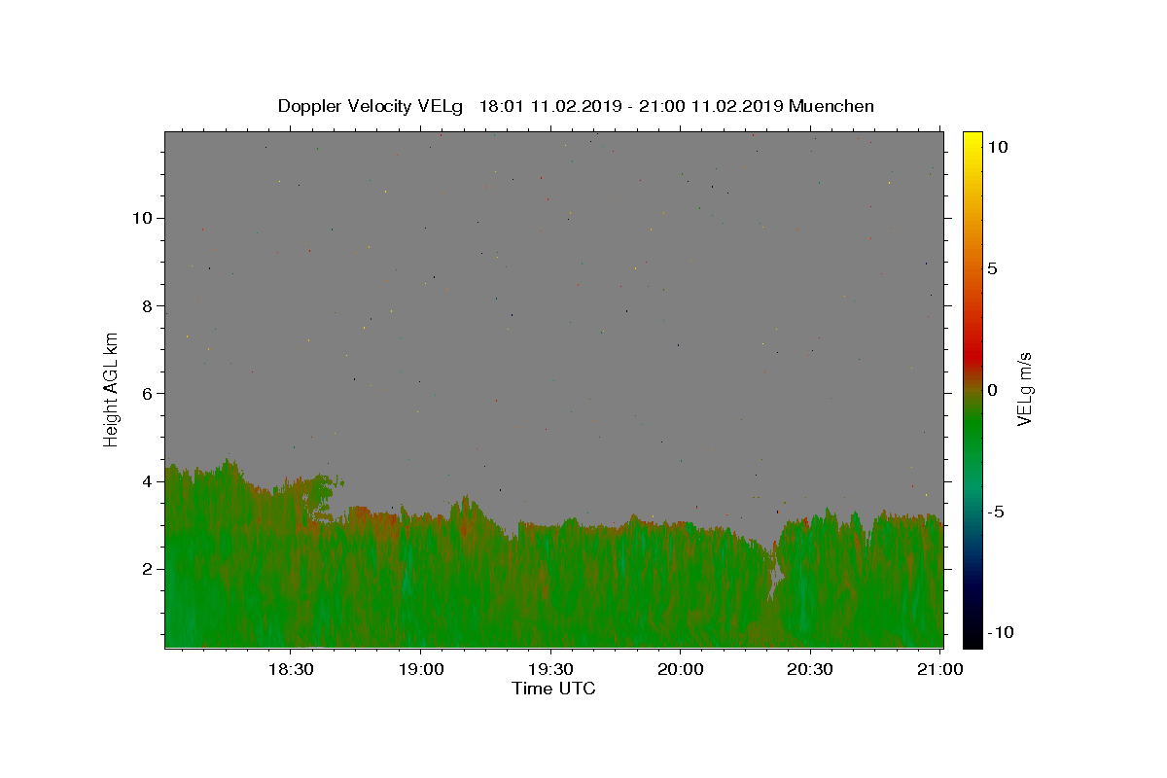This screenshot has width=1167, height=778.
Task: Click the colorbar bottom value -10
Action: [x=1000, y=633]
